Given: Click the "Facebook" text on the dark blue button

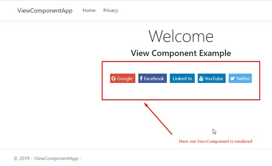Looking at the screenshot, I should 154,79.
